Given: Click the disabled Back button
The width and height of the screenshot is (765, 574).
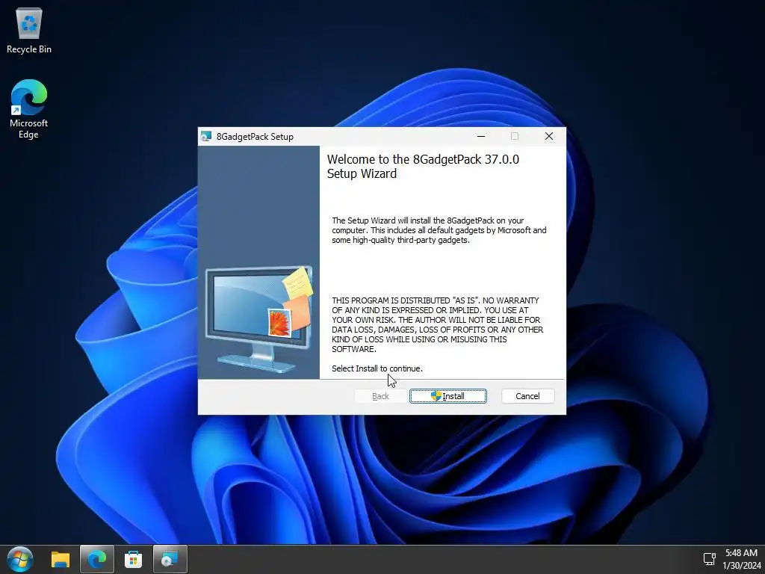Looking at the screenshot, I should tap(380, 396).
